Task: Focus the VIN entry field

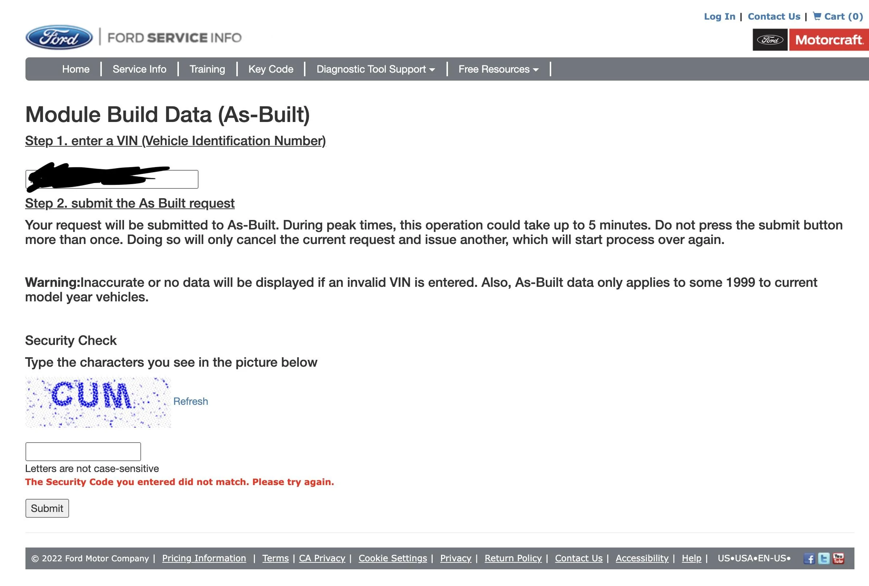Action: pos(112,179)
